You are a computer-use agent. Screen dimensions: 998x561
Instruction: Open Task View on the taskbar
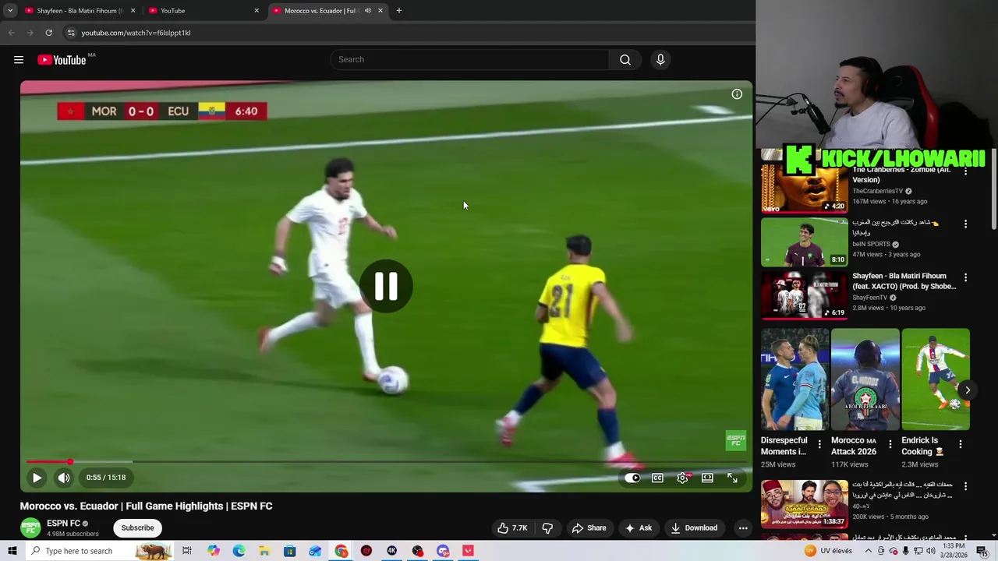pos(187,551)
